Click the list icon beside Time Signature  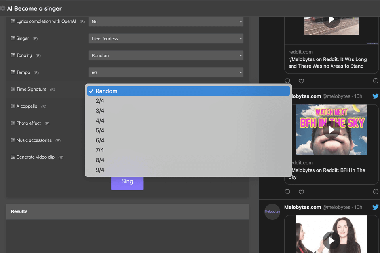click(13, 89)
